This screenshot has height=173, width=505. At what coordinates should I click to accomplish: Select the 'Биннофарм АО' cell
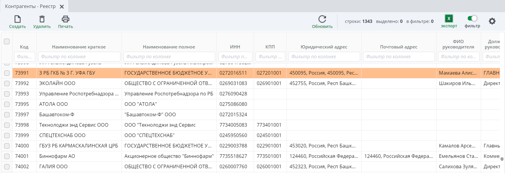click(x=79, y=156)
